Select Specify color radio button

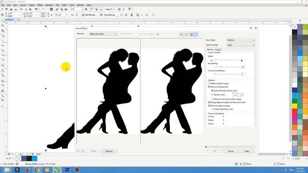(x=212, y=95)
